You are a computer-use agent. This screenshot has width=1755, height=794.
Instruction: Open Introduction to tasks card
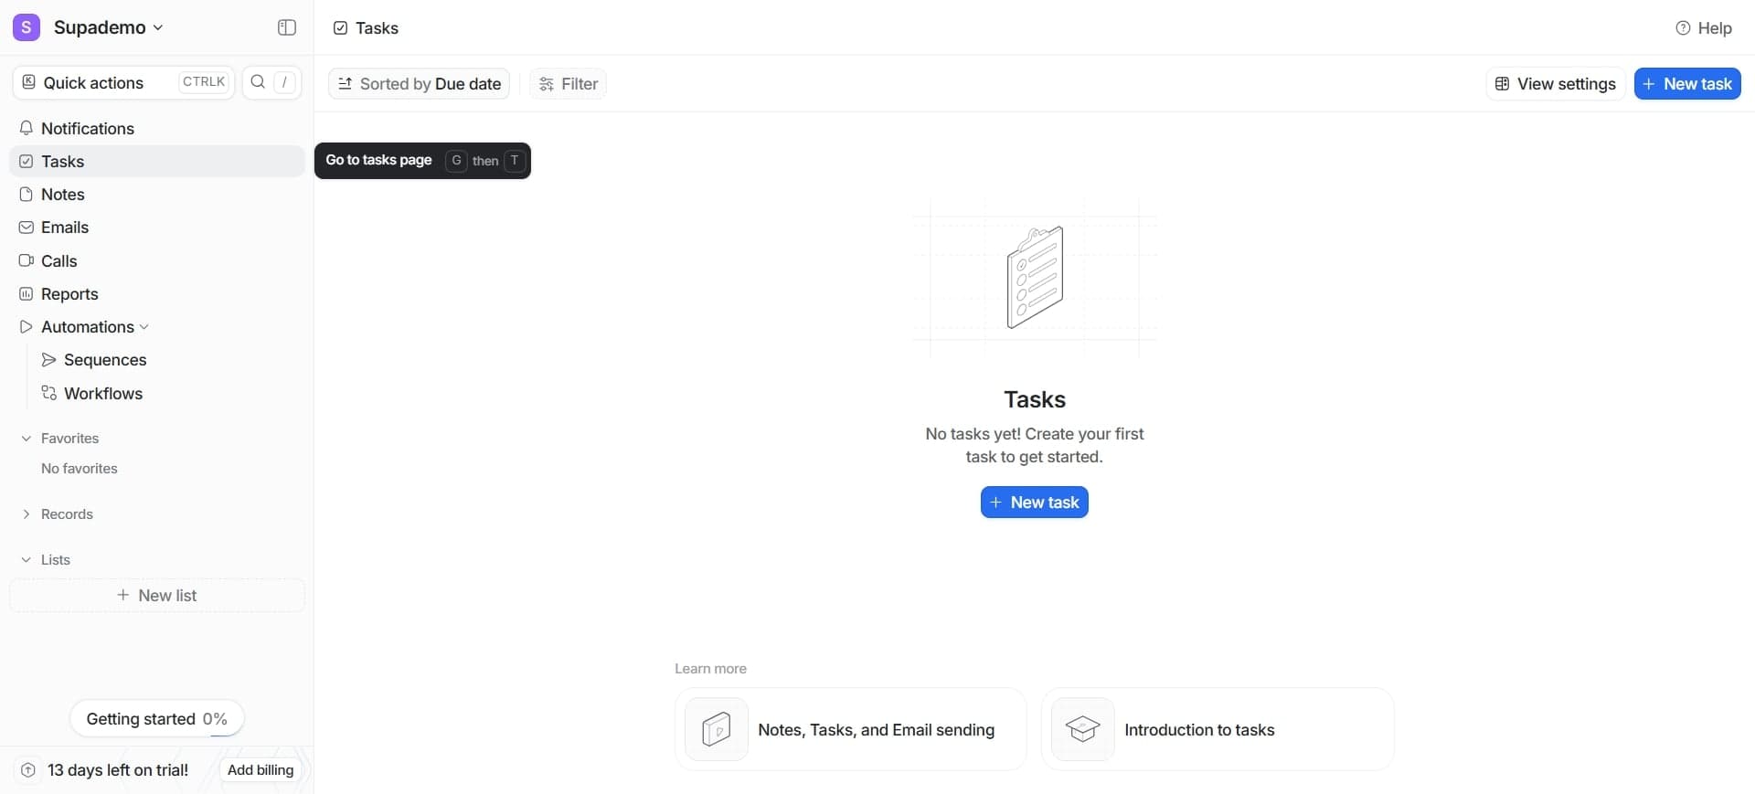[x=1218, y=729]
